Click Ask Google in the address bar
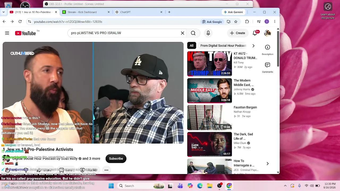 [212, 22]
